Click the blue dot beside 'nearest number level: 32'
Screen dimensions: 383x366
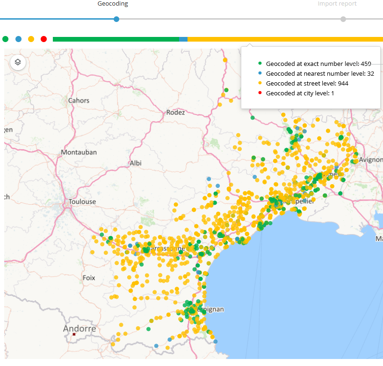(259, 73)
